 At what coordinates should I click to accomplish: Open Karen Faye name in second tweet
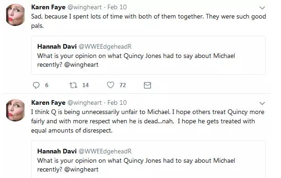(48, 103)
